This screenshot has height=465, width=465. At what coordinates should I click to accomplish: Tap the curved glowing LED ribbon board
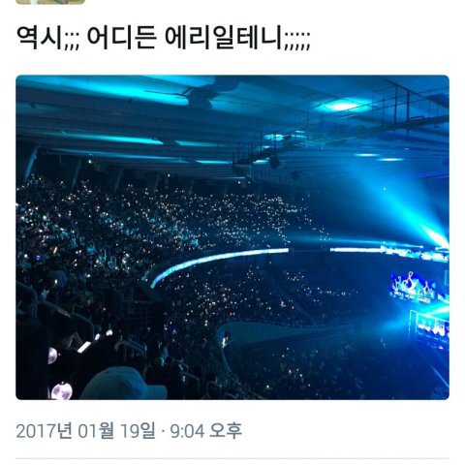coord(220,263)
